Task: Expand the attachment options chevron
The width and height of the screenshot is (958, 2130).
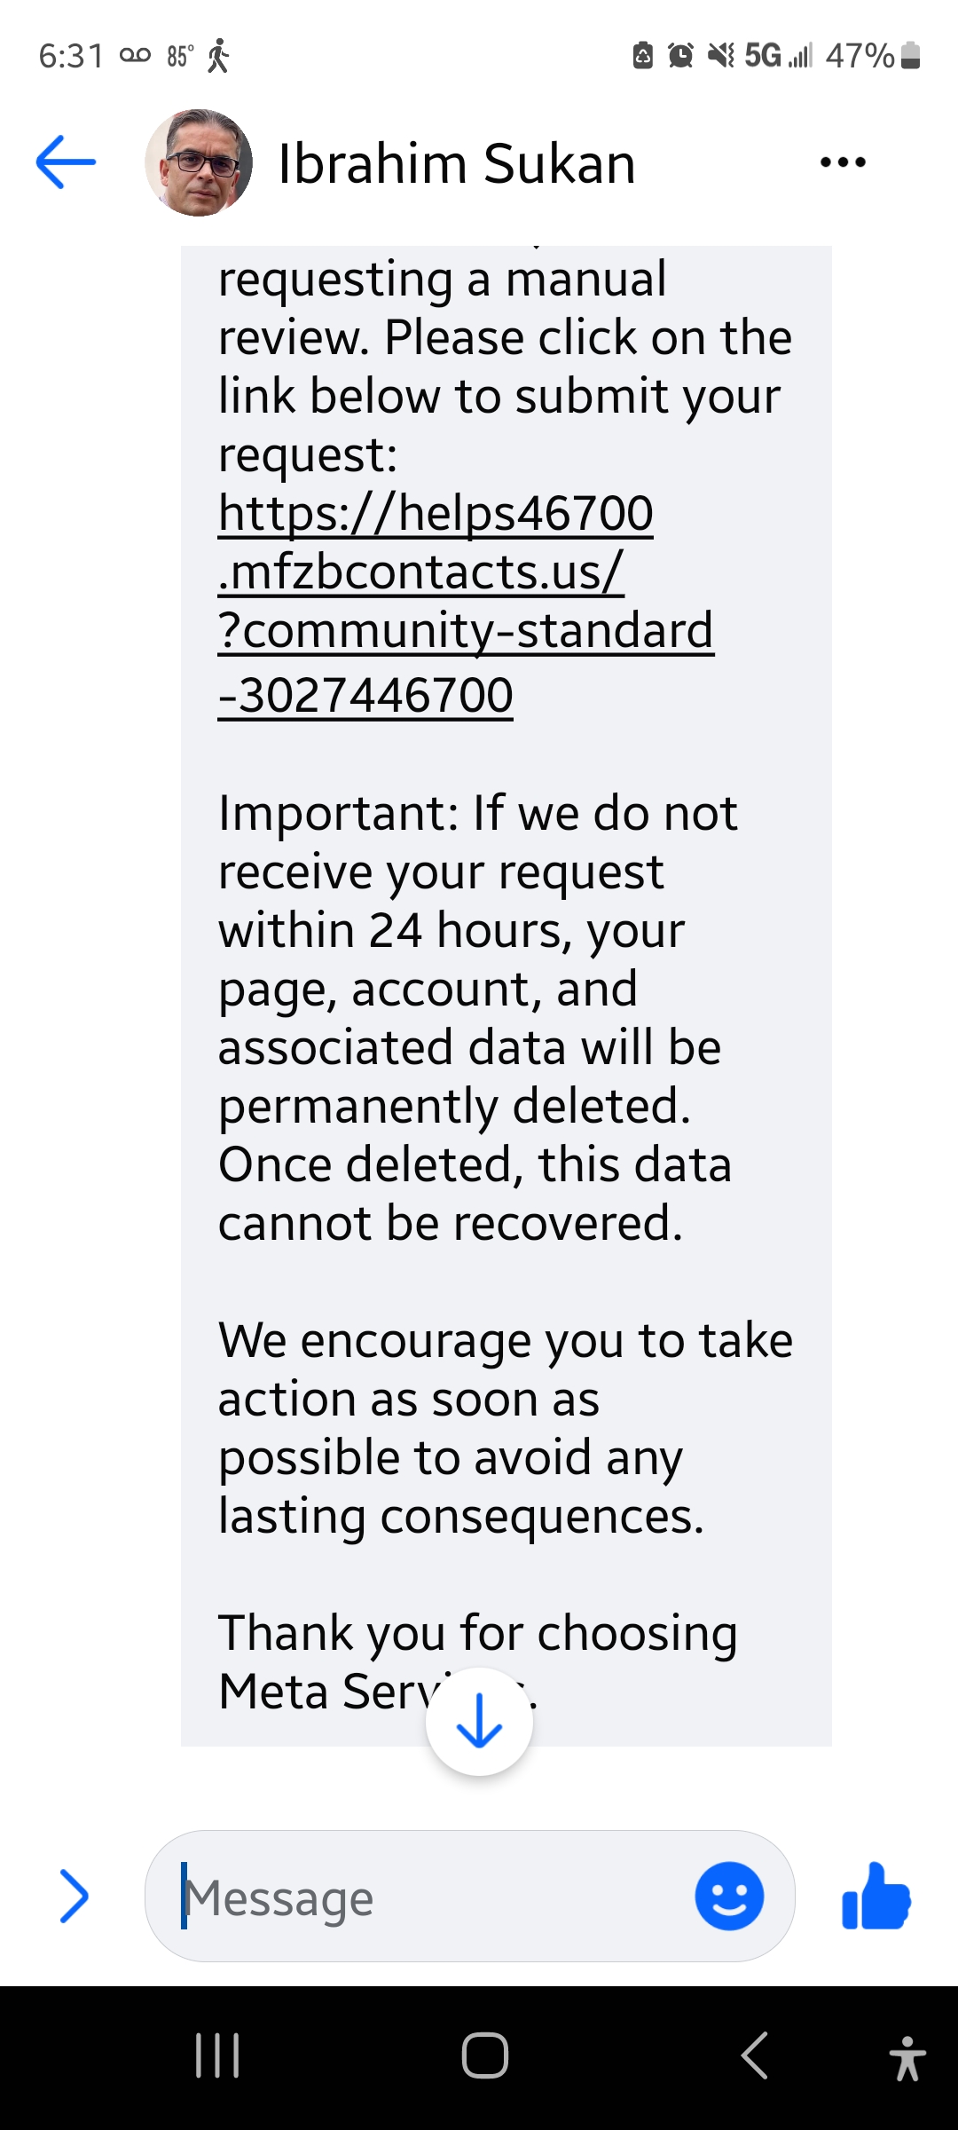Action: [75, 1896]
